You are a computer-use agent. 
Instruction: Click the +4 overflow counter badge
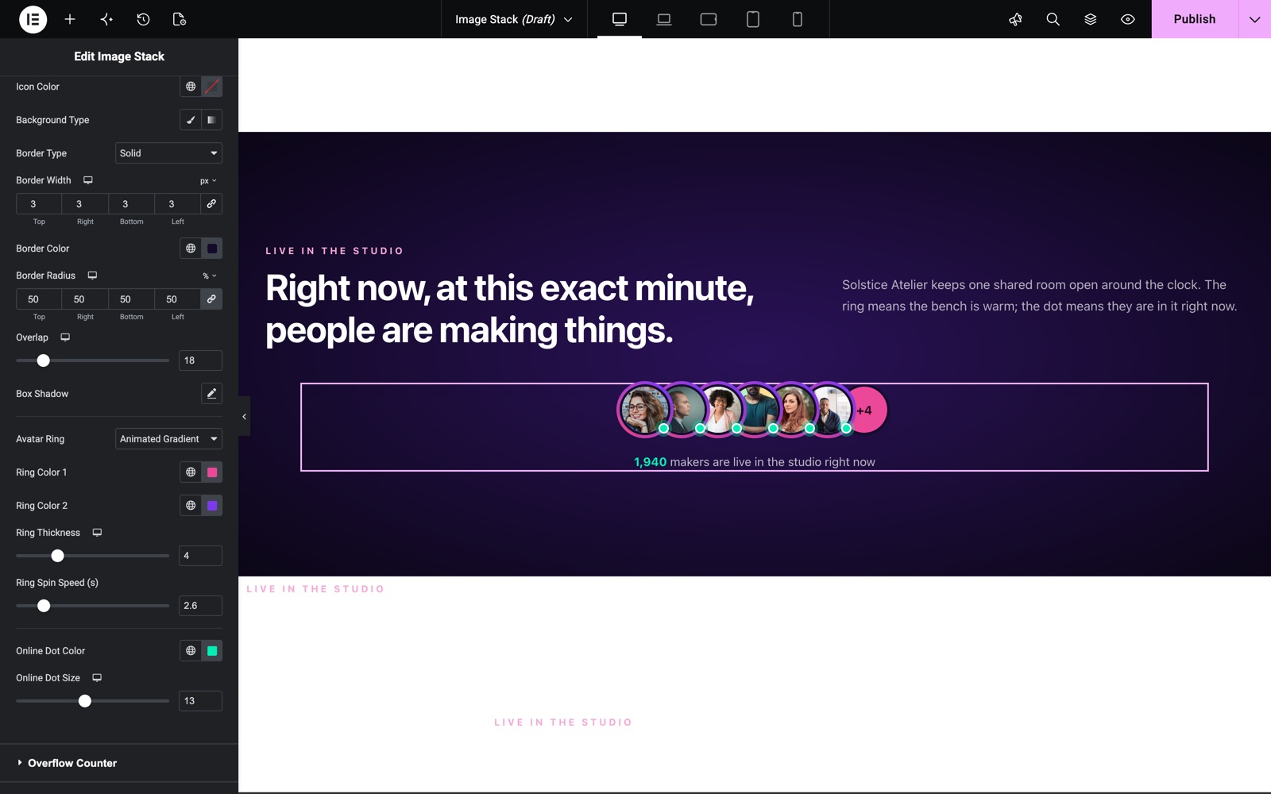pos(864,410)
